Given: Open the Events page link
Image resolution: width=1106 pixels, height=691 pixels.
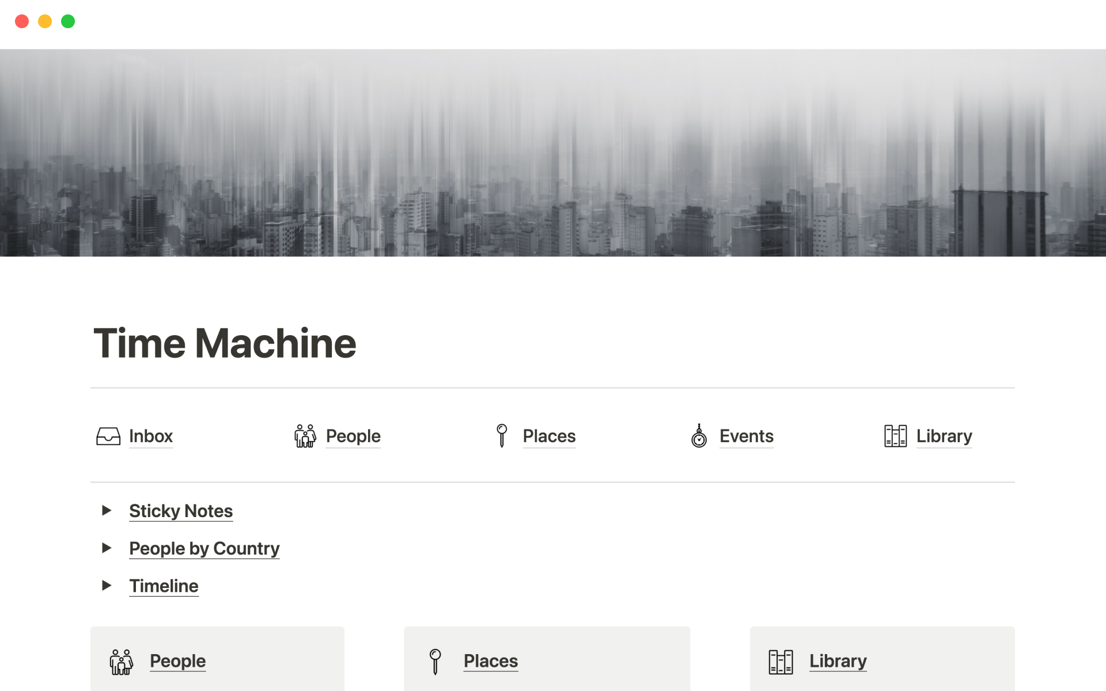Looking at the screenshot, I should pyautogui.click(x=746, y=436).
